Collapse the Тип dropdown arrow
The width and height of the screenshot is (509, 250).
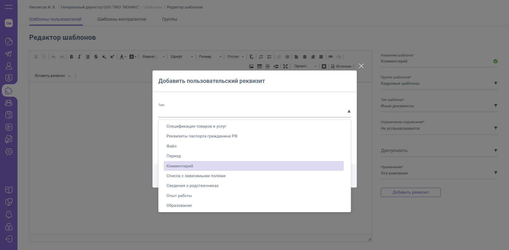(x=349, y=111)
